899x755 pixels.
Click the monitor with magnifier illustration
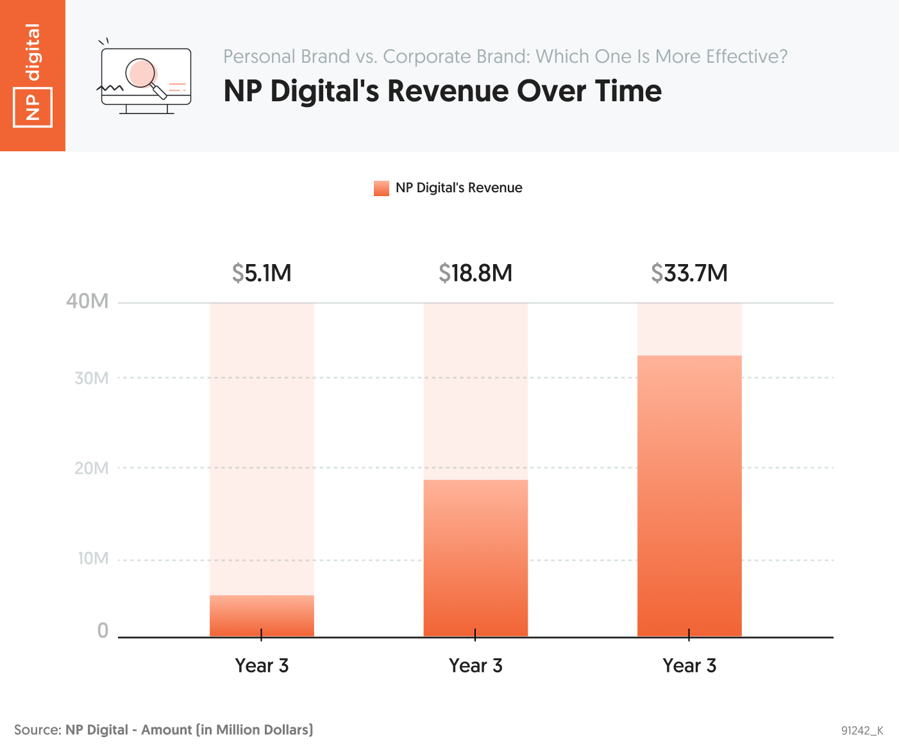coord(144,76)
